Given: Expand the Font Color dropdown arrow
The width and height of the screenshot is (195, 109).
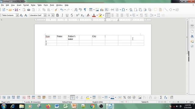Looking at the screenshot, I should pos(97,15).
